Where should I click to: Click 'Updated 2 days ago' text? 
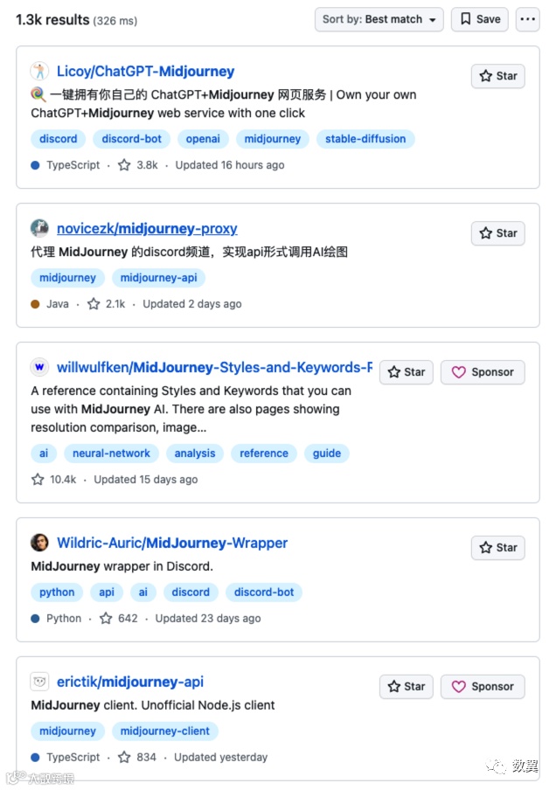click(x=192, y=304)
